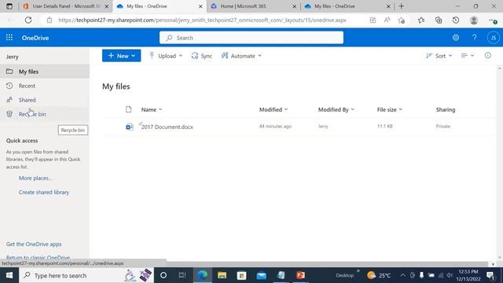Open a new browser tab
Image resolution: width=503 pixels, height=283 pixels.
[x=402, y=6]
